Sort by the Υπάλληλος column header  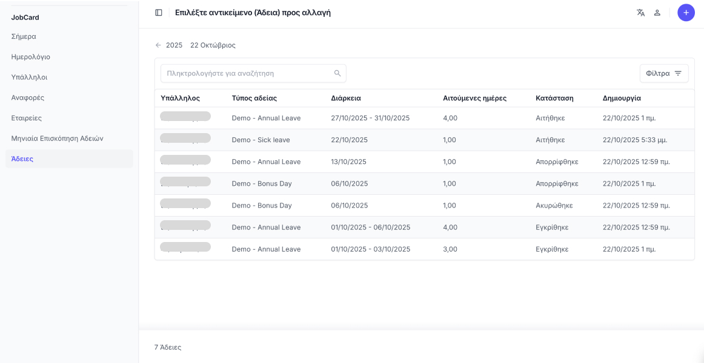click(x=180, y=98)
